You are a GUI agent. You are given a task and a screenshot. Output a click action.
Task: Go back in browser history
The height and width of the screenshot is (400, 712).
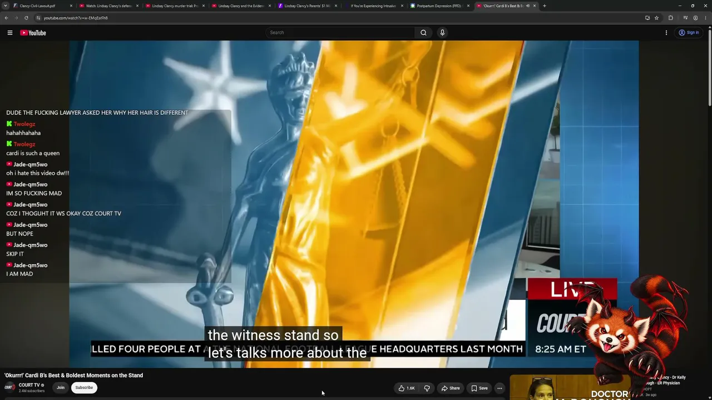click(6, 18)
